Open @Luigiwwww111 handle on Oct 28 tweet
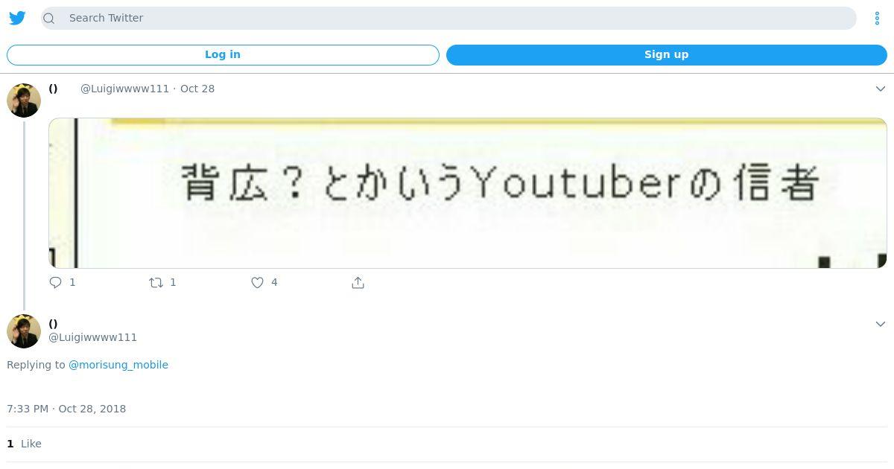This screenshot has width=894, height=469. point(124,89)
